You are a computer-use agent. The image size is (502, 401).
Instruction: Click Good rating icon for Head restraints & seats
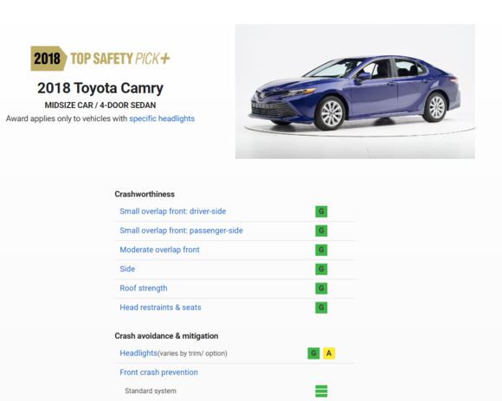pos(321,308)
